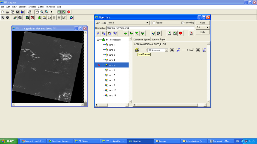Image resolution: width=257 pixels, height=144 pixels.
Task: Switch to the Surface tab
Action: coord(155,40)
